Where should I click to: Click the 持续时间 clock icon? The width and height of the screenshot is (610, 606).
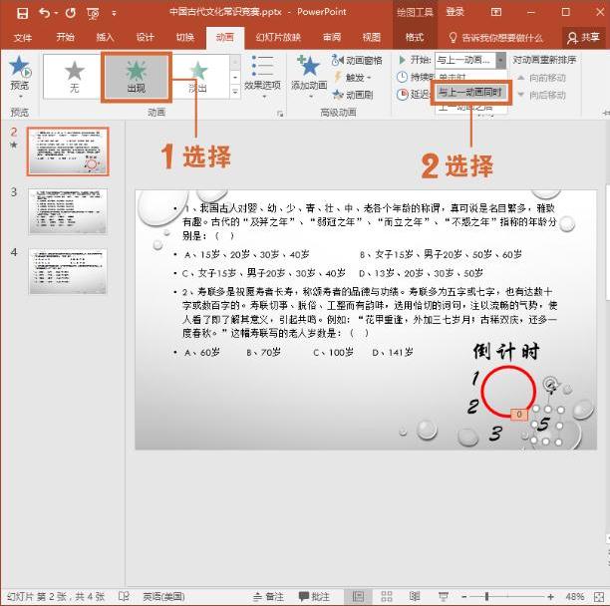402,77
